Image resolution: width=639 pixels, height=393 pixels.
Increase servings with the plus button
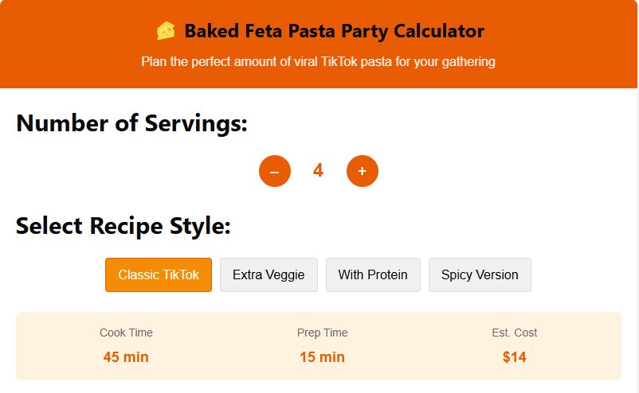(x=363, y=171)
